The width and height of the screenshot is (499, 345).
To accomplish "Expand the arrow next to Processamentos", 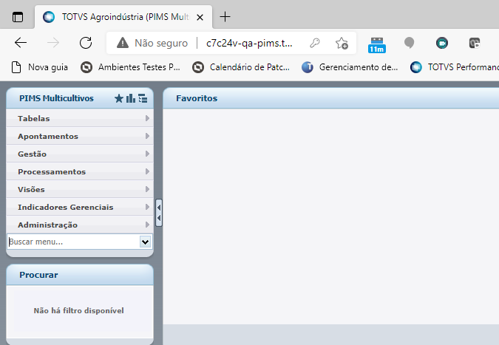I will tap(147, 171).
